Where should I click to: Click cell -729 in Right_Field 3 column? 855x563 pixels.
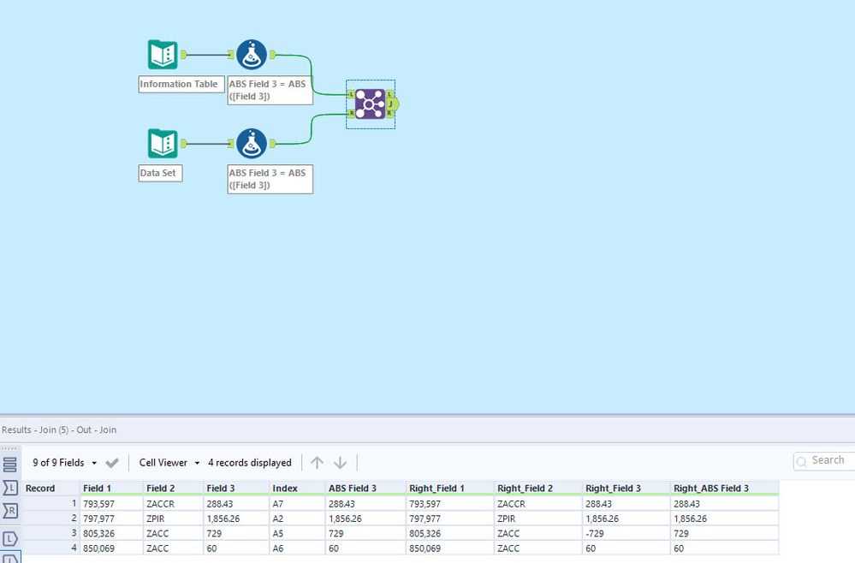click(626, 533)
